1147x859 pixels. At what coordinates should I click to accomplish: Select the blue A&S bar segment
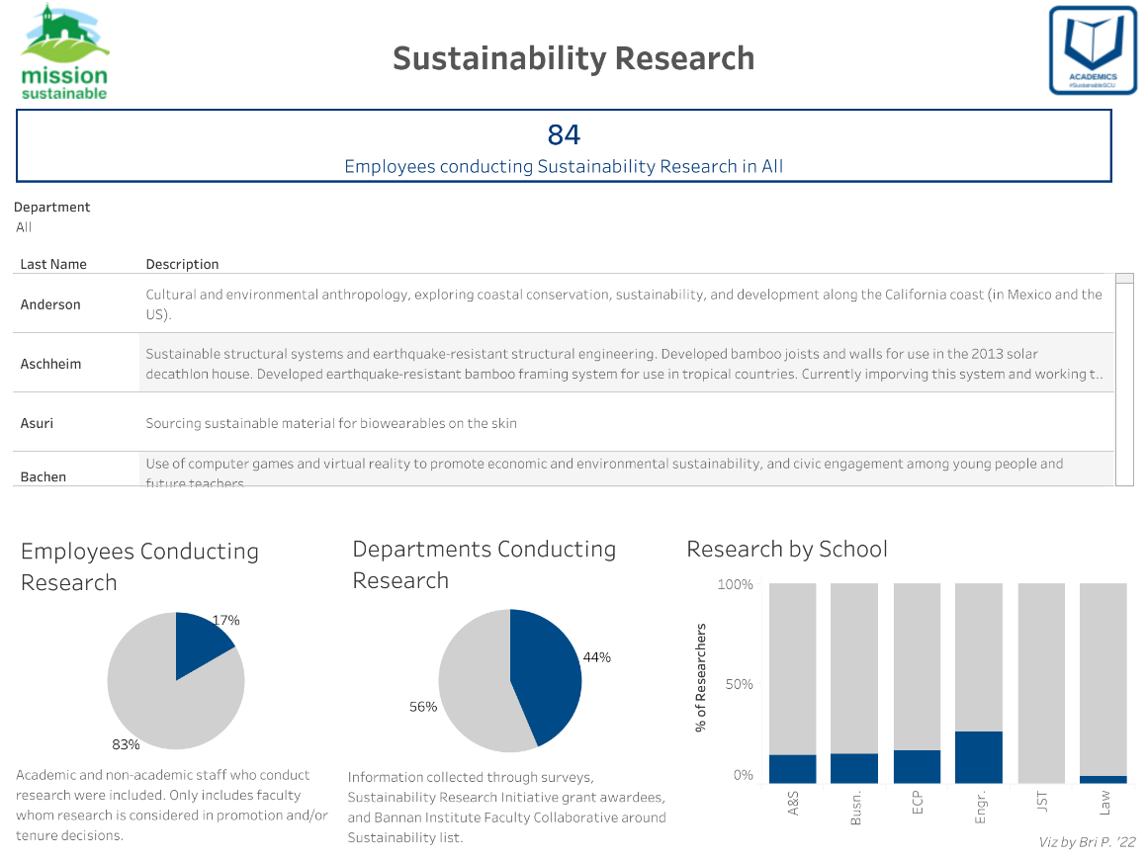793,769
